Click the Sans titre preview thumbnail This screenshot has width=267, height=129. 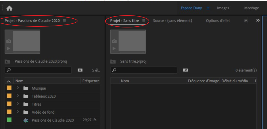(x=128, y=42)
